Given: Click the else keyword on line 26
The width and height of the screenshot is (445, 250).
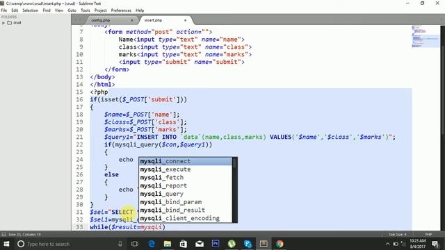Looking at the screenshot, I should 111,174.
